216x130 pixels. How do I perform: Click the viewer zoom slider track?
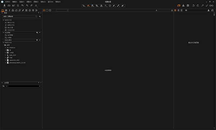tap(164, 10)
